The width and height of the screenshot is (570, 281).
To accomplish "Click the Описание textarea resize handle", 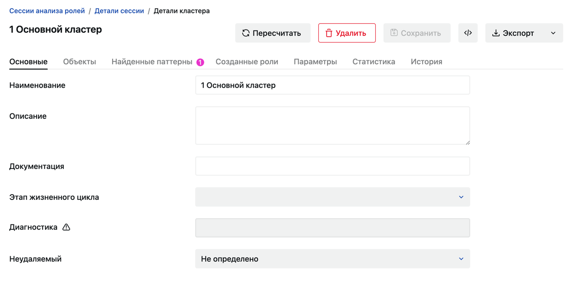I will click(x=467, y=142).
